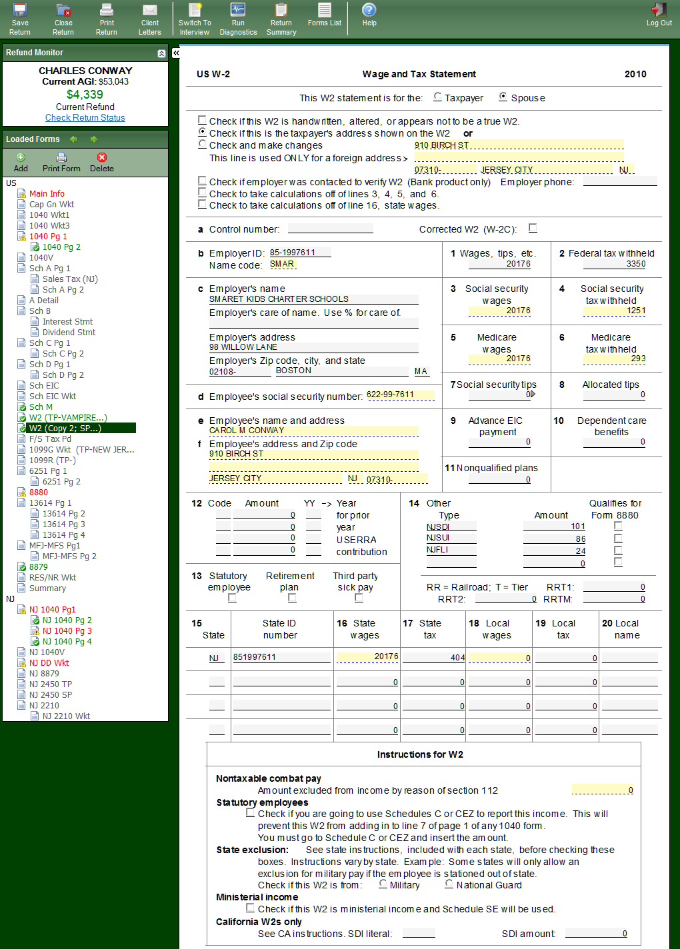Tick the Corrected W2 (W-2C) checkbox

pos(533,228)
